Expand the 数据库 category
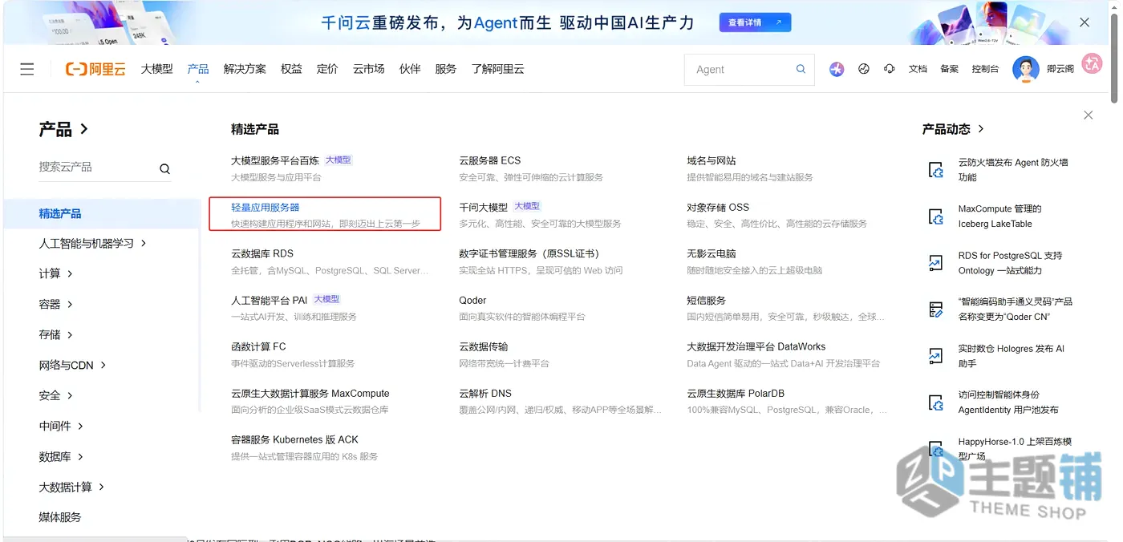1123x542 pixels. point(61,457)
